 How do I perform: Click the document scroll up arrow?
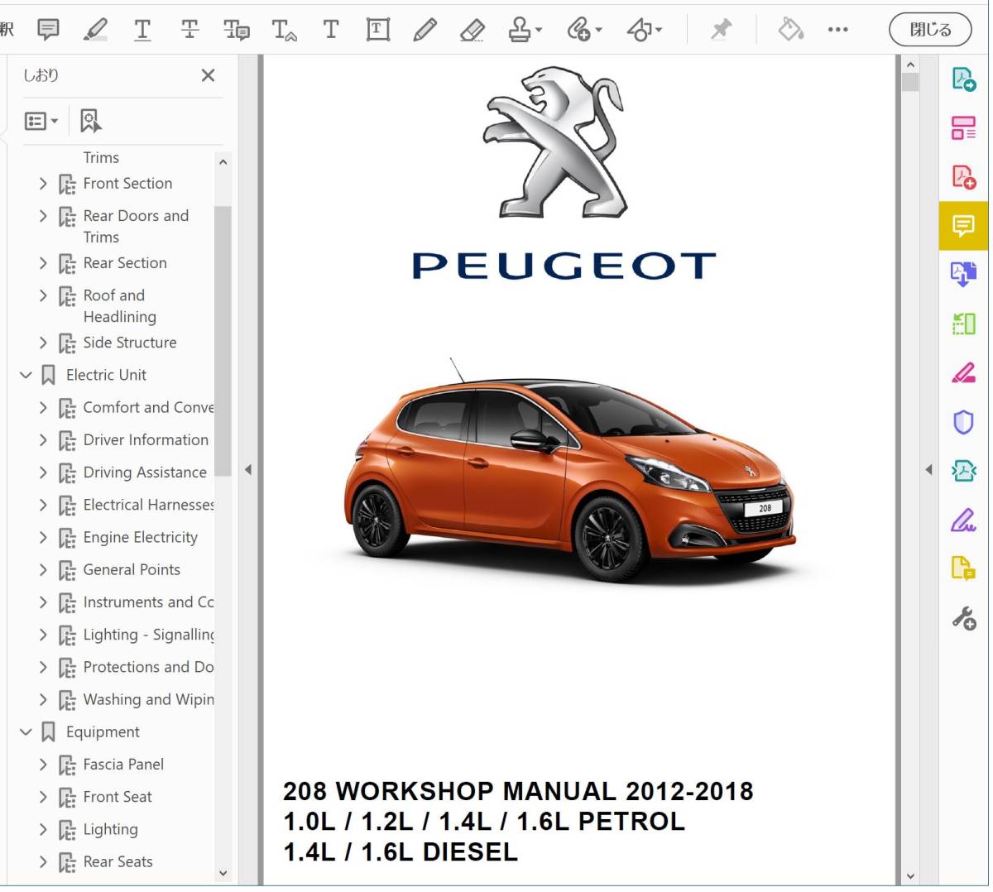[x=910, y=65]
